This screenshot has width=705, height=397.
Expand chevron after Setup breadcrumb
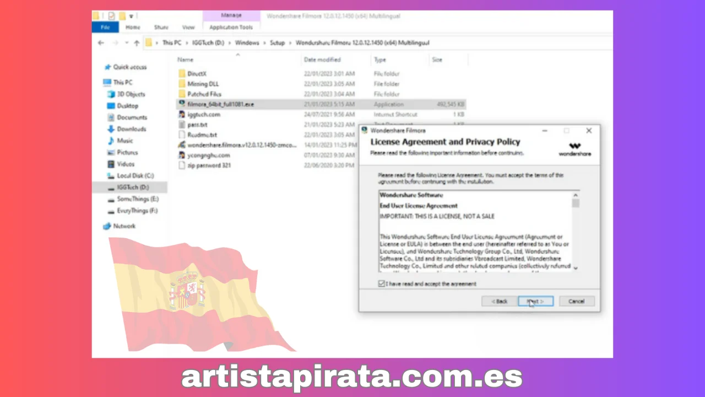point(290,42)
